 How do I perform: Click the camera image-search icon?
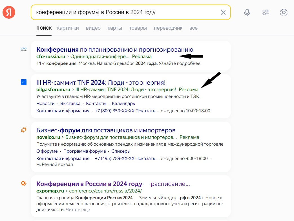[x=284, y=12]
